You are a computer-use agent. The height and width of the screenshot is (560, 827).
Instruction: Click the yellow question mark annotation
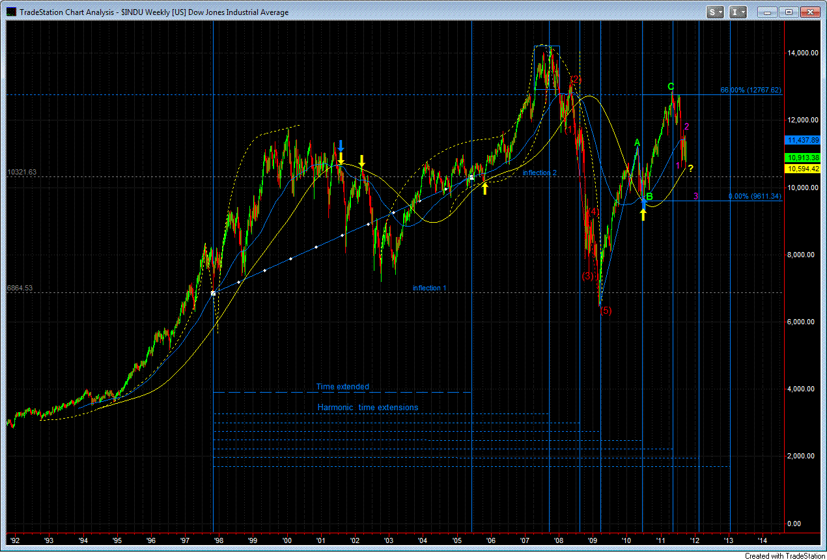point(691,169)
